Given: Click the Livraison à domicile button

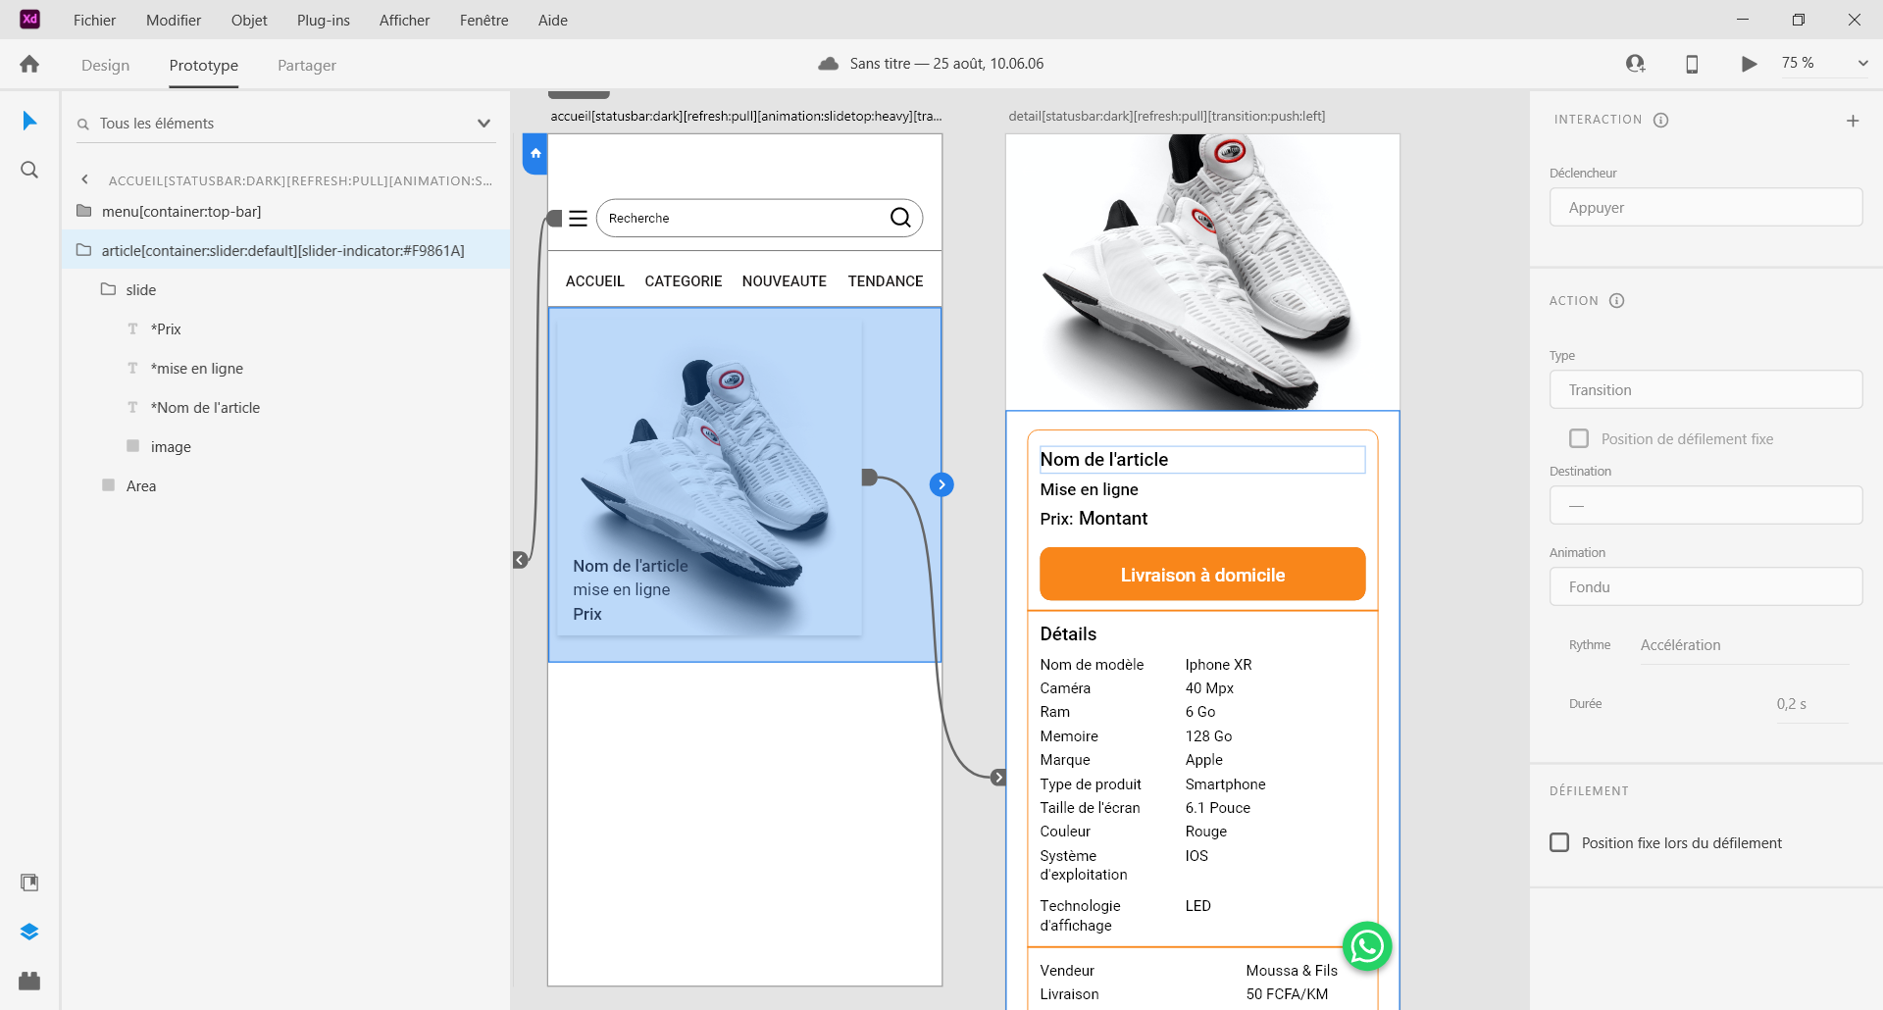Looking at the screenshot, I should (1202, 575).
